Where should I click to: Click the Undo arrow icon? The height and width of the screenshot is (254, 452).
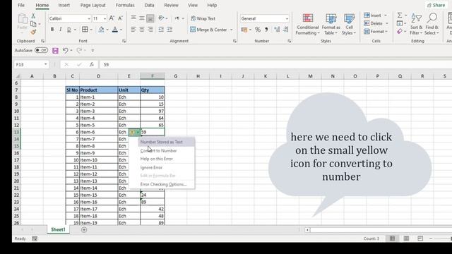point(66,50)
